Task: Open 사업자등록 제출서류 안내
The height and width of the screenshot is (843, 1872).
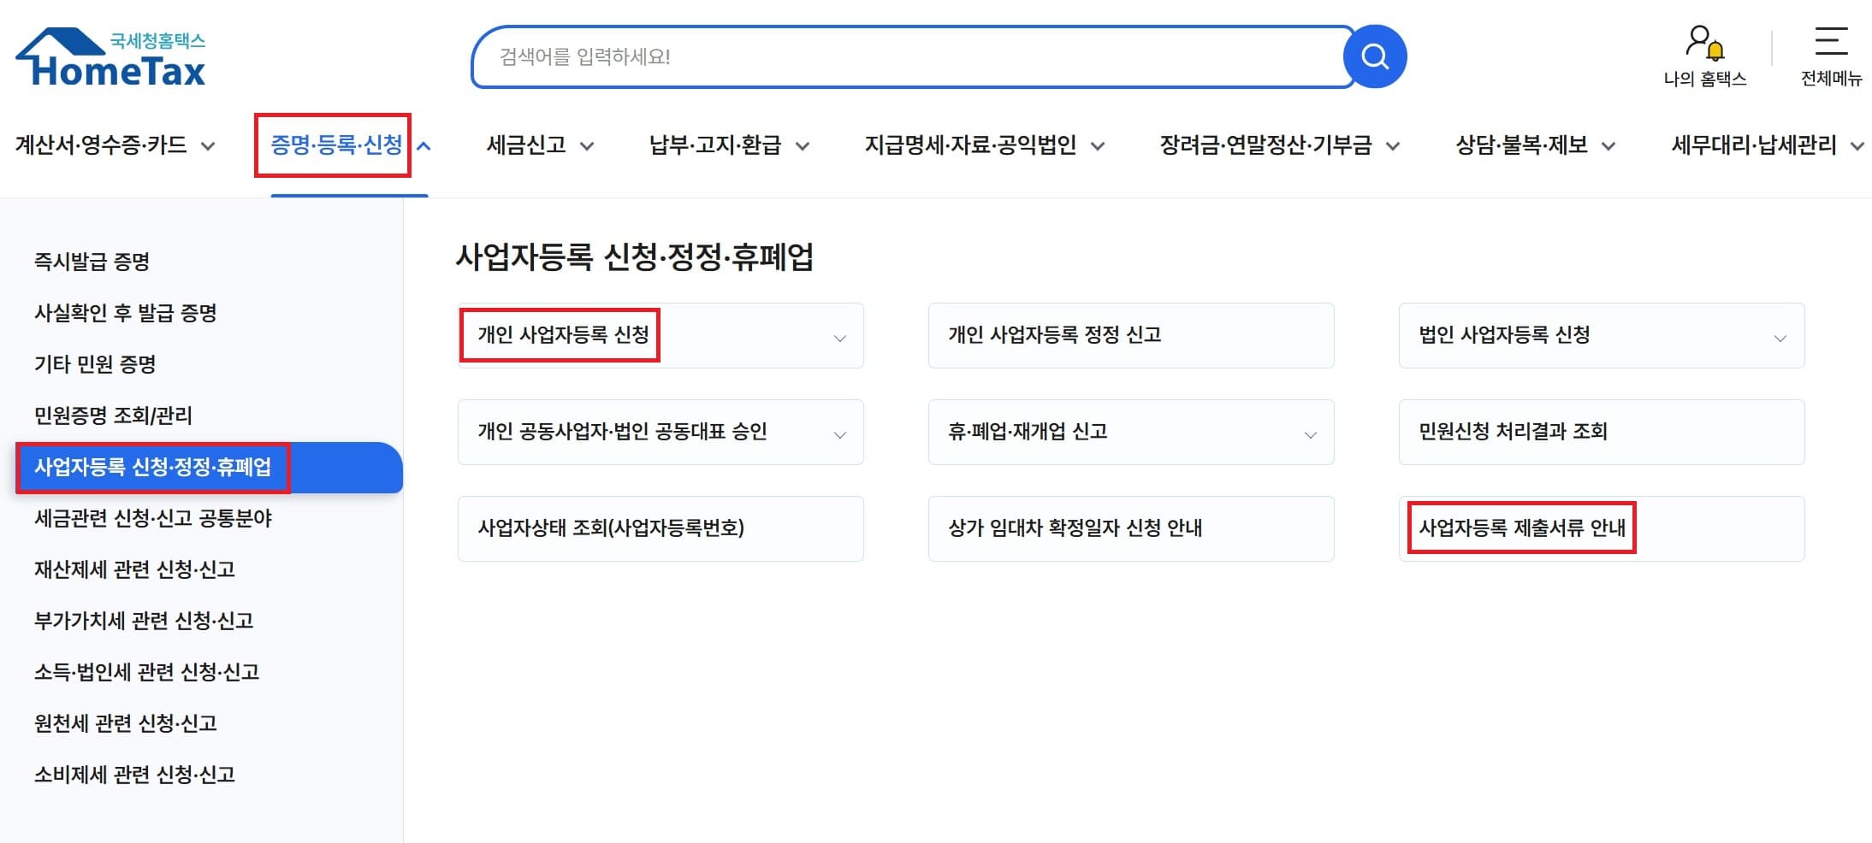Action: (1522, 528)
